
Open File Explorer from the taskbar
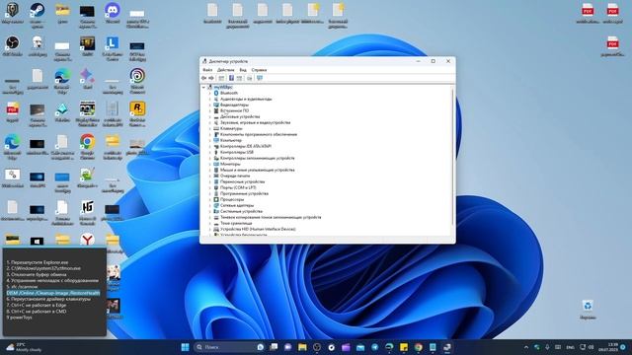click(302, 347)
